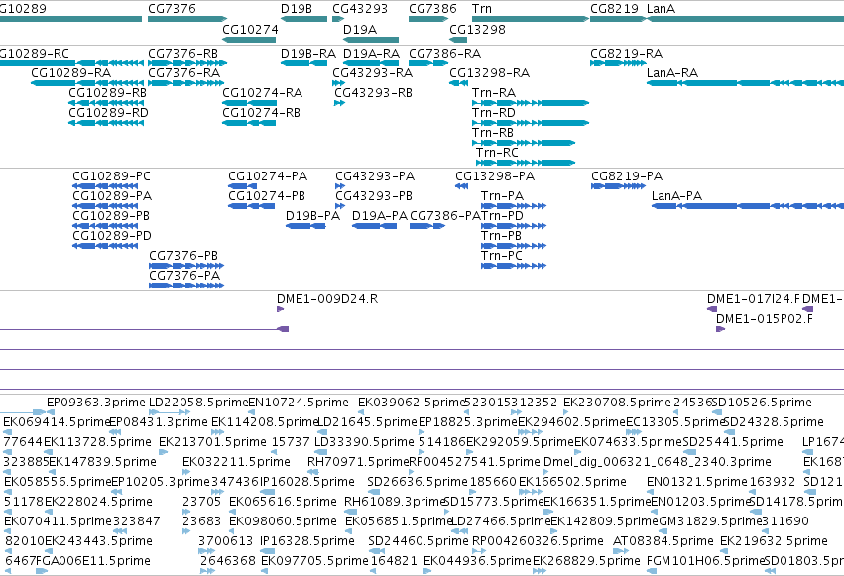Open the CG13298 gene label
The height and width of the screenshot is (576, 844).
(477, 29)
